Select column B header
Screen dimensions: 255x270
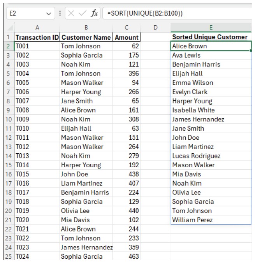pyautogui.click(x=86, y=27)
